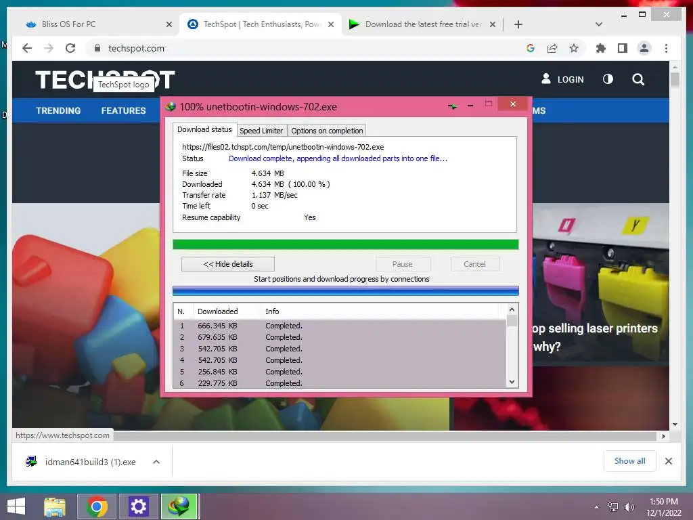Click the Internet Download Manager taskbar icon
The height and width of the screenshot is (520, 693).
(x=179, y=506)
